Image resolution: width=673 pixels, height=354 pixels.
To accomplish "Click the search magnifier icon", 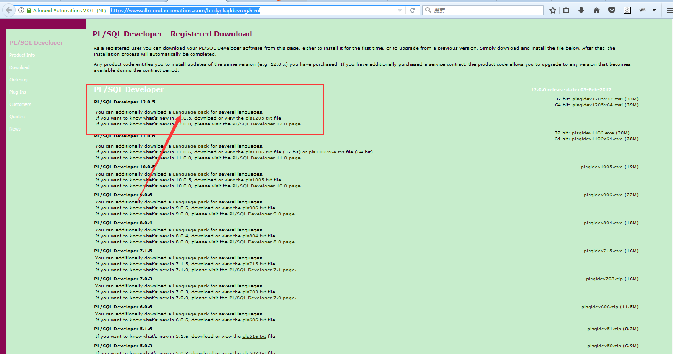I will click(x=428, y=10).
